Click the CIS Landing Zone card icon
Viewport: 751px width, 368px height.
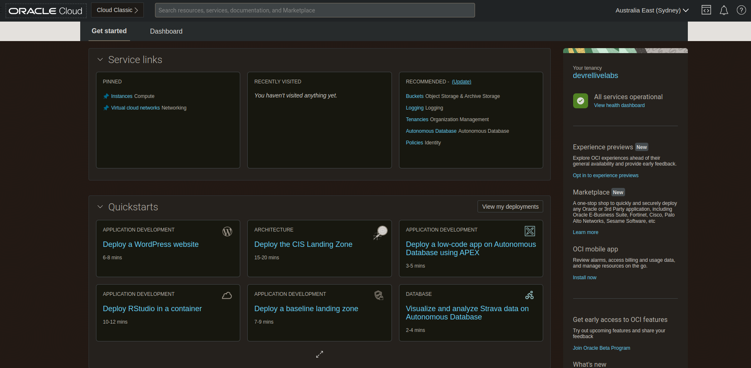click(380, 233)
